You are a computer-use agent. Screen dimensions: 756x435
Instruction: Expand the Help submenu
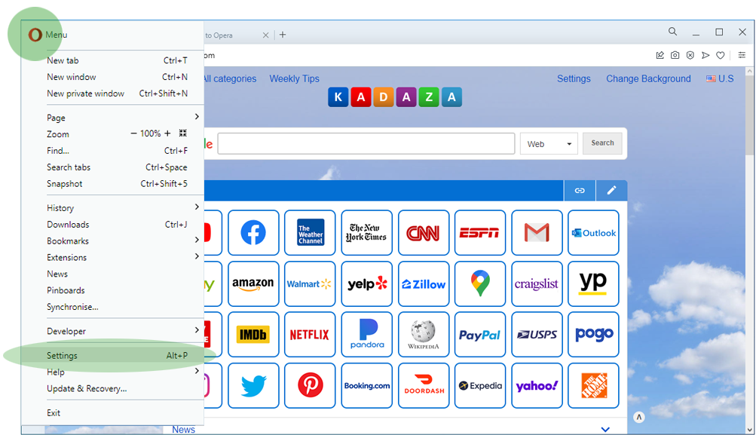tap(197, 371)
